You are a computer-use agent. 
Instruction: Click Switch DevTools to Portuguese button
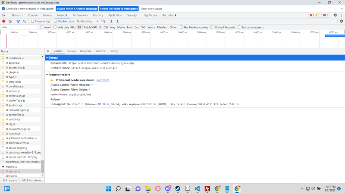coord(118,9)
